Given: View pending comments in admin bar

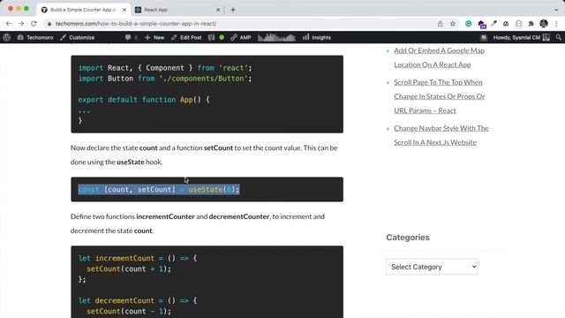Looking at the screenshot, I should tap(132, 37).
